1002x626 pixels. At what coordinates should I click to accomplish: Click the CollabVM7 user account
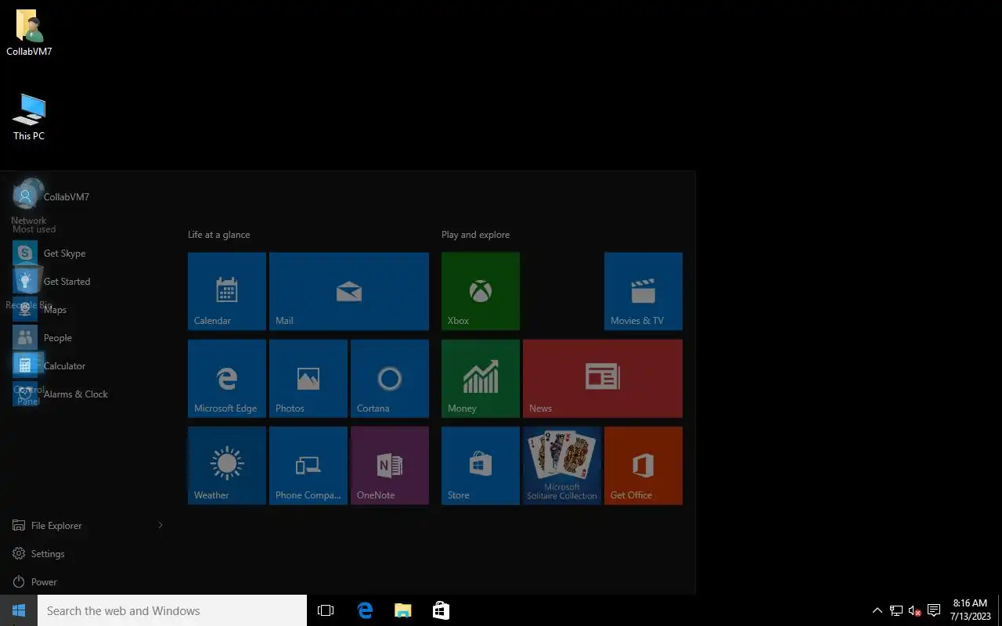click(52, 196)
